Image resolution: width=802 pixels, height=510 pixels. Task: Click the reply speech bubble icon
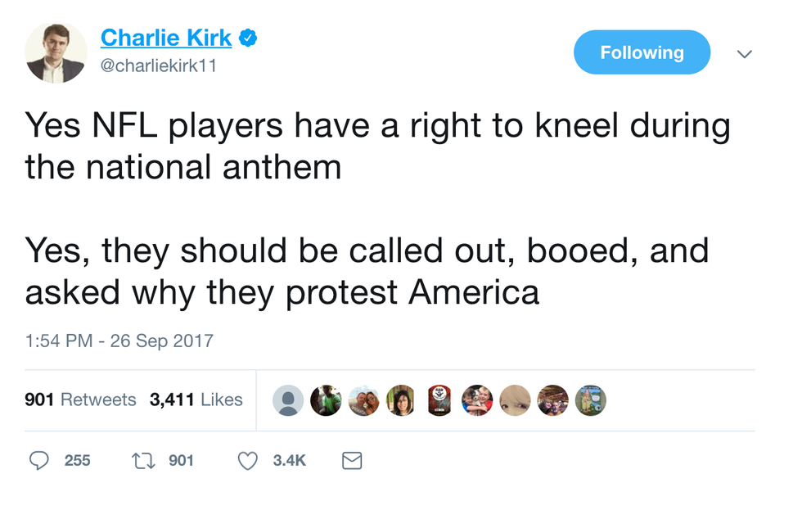[39, 461]
